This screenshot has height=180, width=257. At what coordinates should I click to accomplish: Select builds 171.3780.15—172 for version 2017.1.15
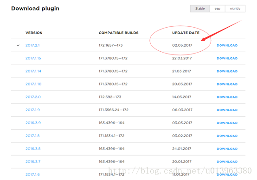pos(113,58)
